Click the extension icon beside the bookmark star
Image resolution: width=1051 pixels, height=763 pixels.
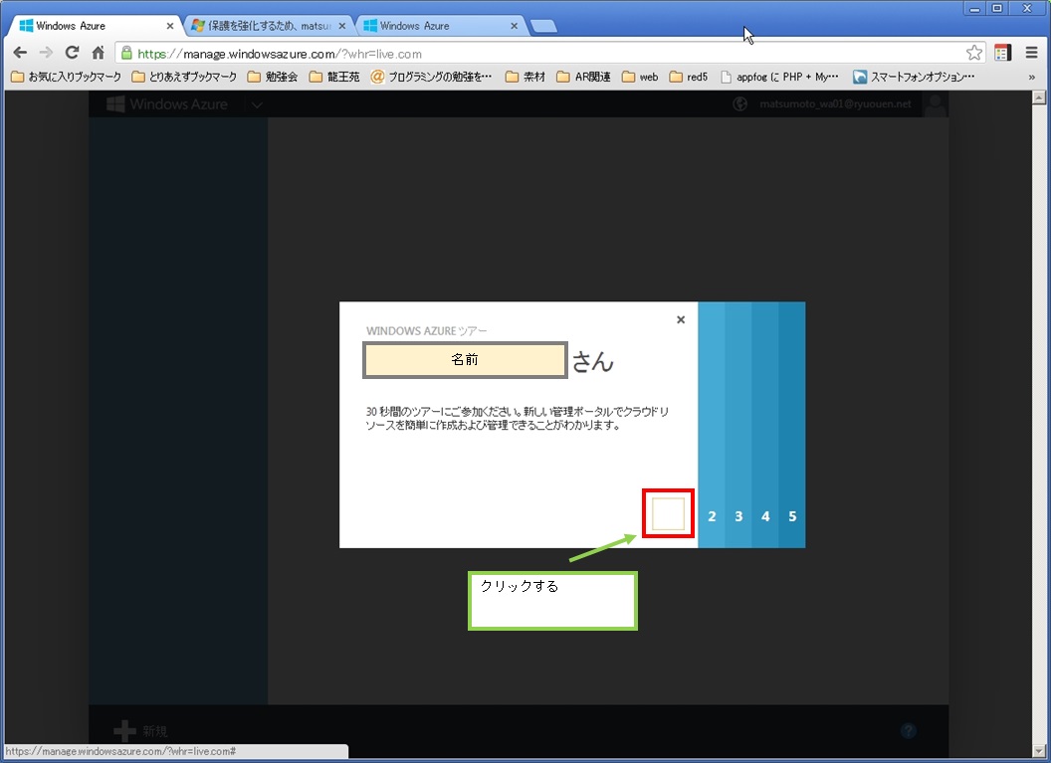[1003, 53]
